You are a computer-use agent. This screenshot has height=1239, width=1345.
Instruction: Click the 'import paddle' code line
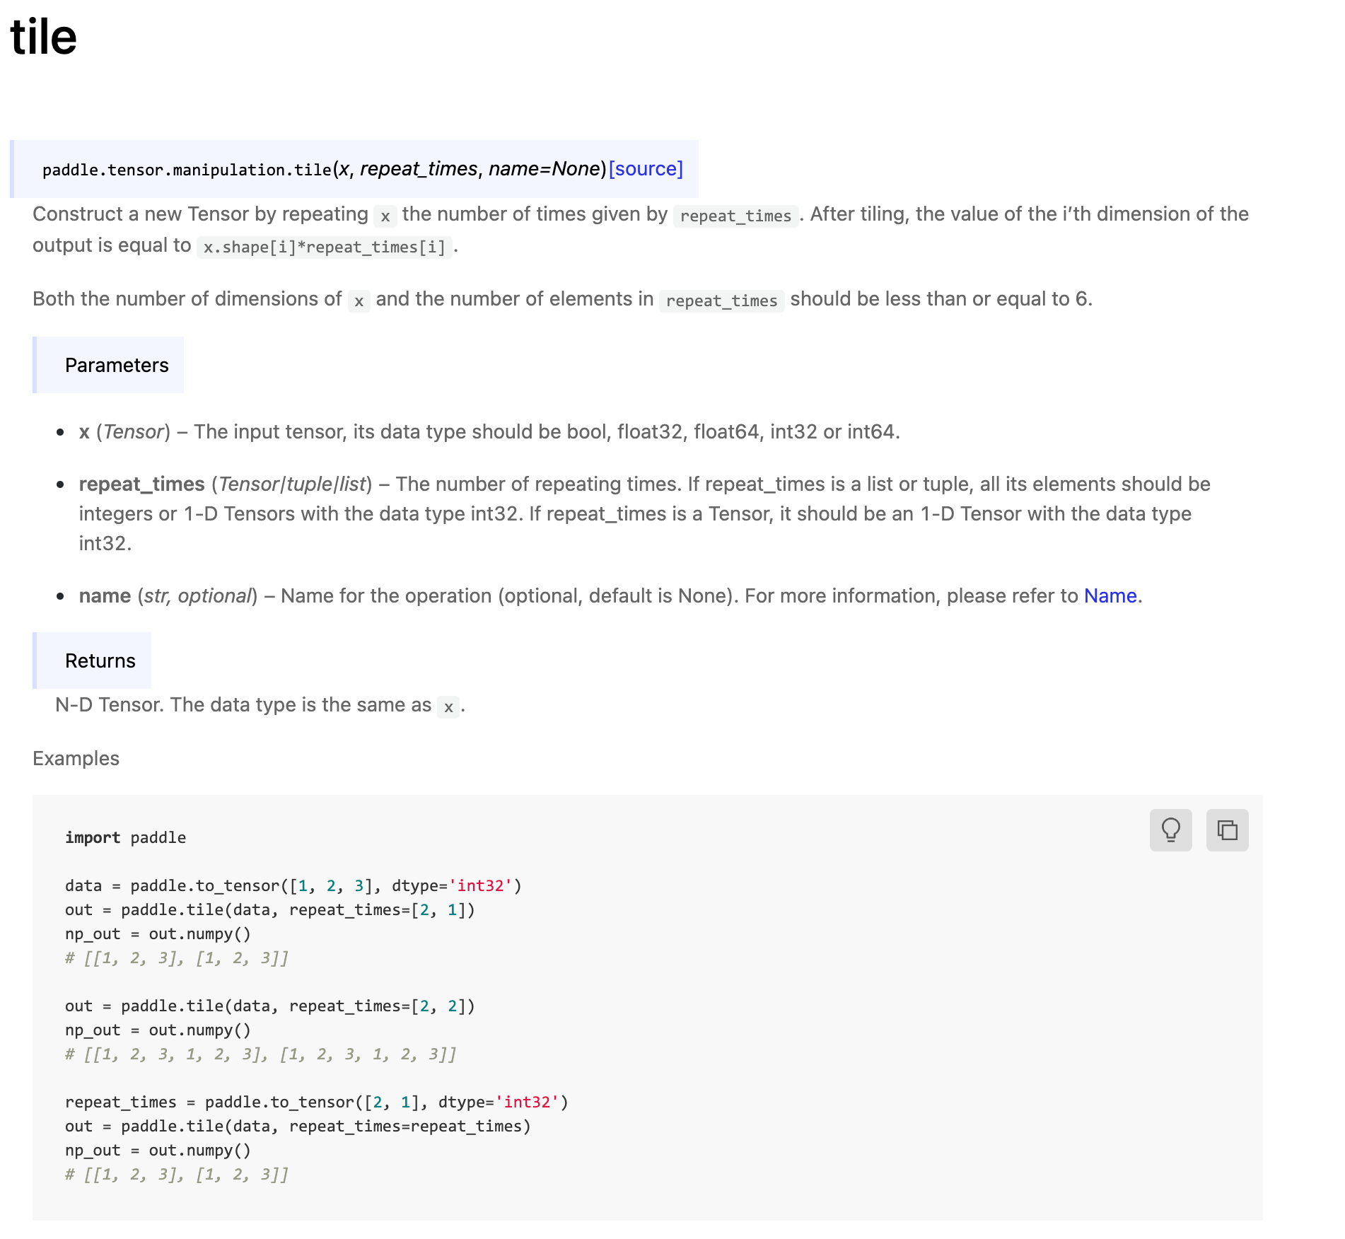[x=125, y=837]
